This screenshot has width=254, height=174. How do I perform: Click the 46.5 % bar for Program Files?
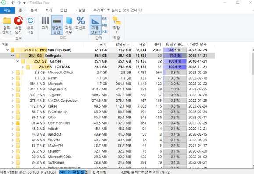pos(175,50)
